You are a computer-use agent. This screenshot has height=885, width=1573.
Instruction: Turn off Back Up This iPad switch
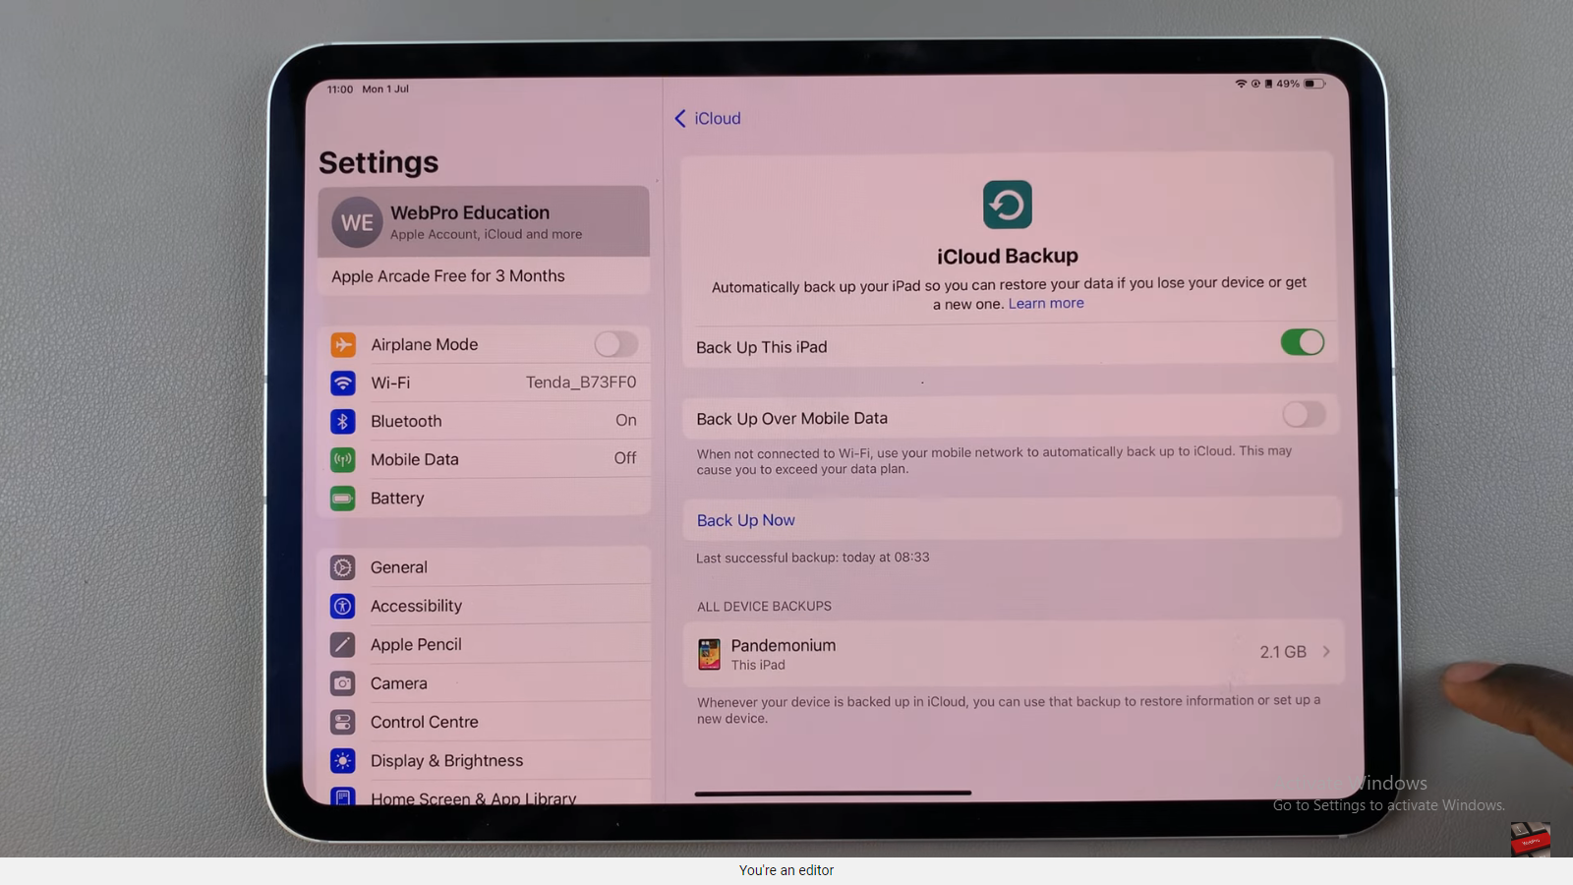point(1303,342)
